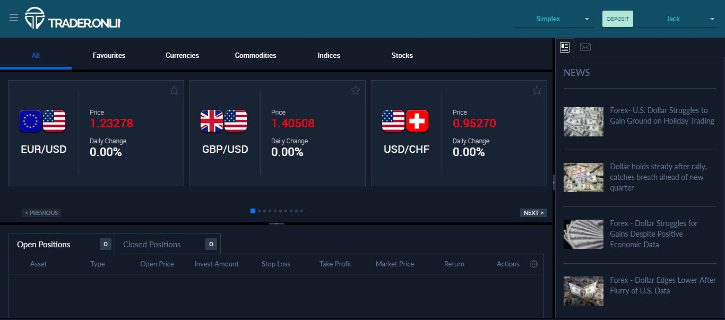The height and width of the screenshot is (320, 725).
Task: Click the USD/CHF price 0.95270
Action: click(x=474, y=124)
